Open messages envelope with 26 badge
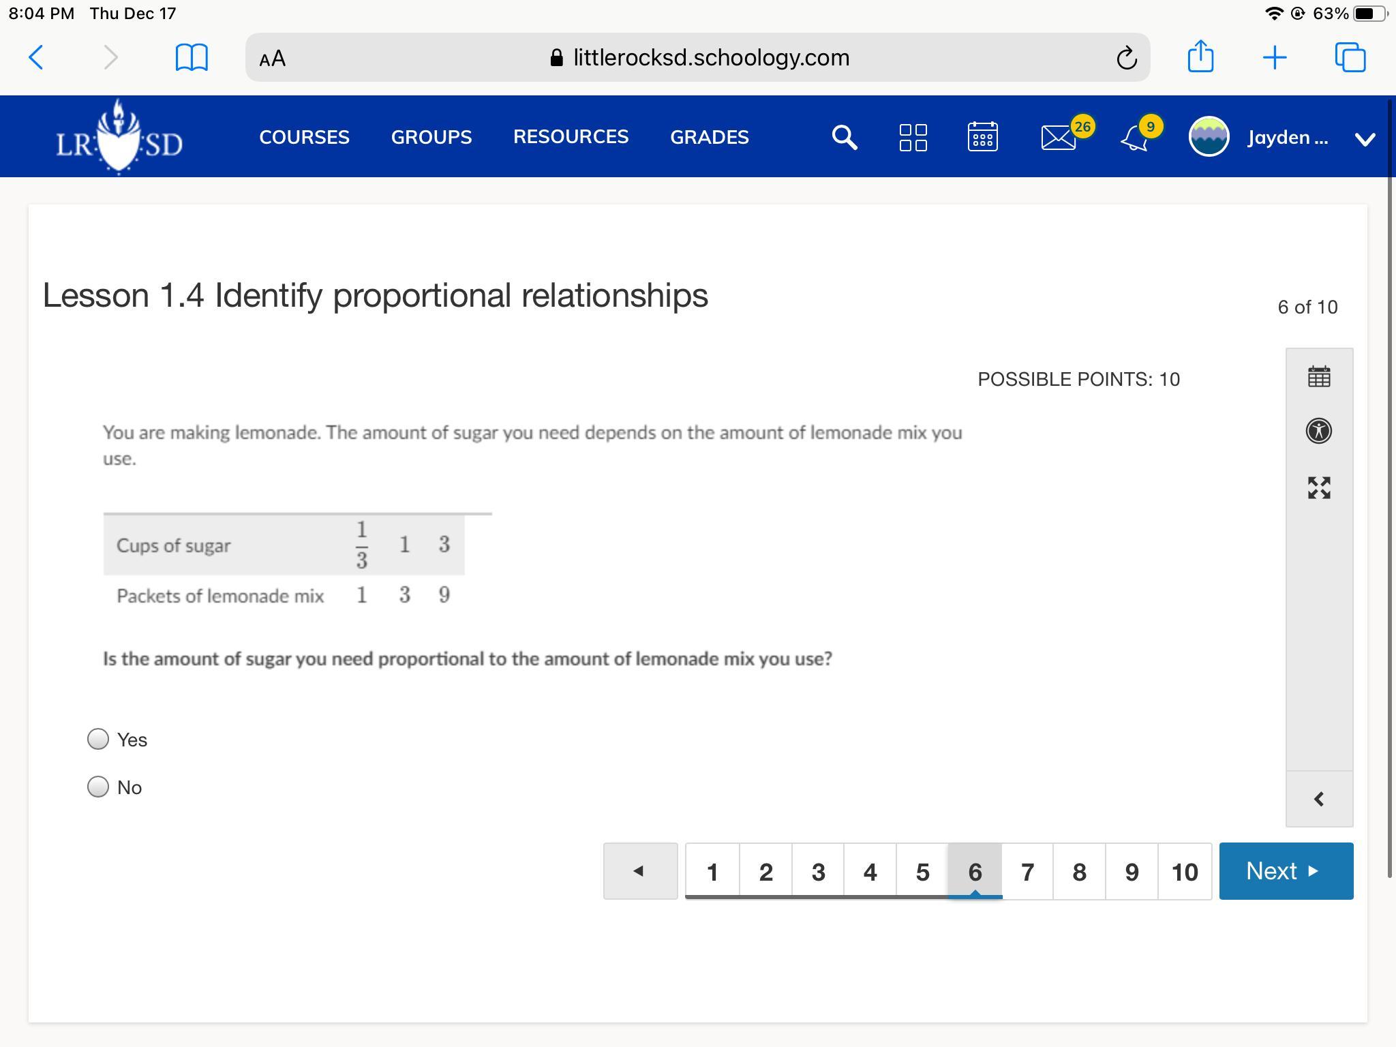 (1058, 138)
